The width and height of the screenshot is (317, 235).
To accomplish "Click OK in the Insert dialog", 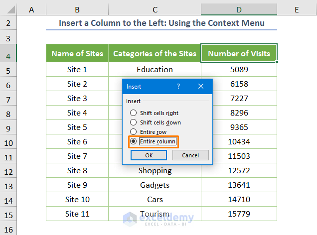I will [x=149, y=155].
